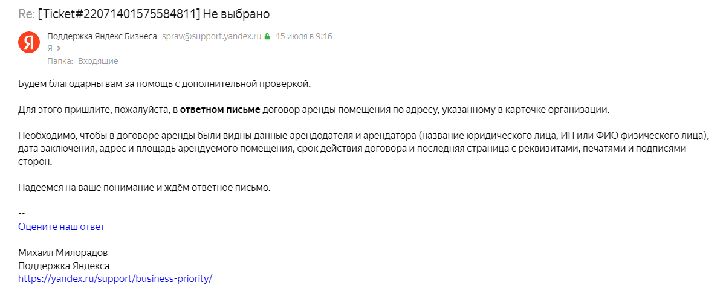Follow the "Оцените наш ответ" link
Screen dimensions: 726x288
click(x=61, y=226)
